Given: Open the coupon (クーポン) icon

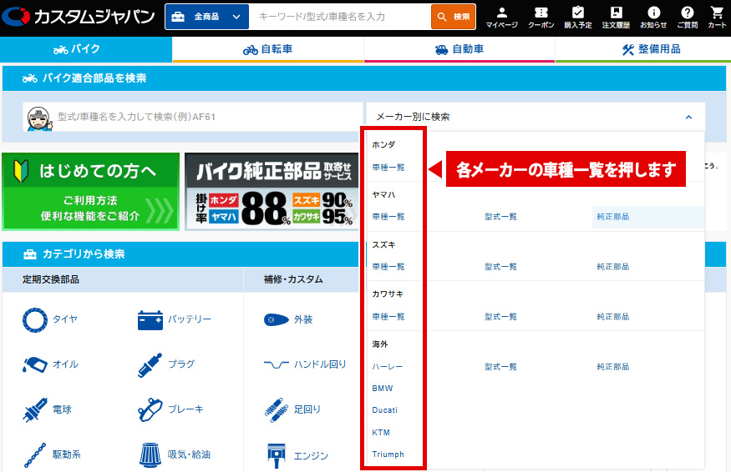Looking at the screenshot, I should pos(541,18).
